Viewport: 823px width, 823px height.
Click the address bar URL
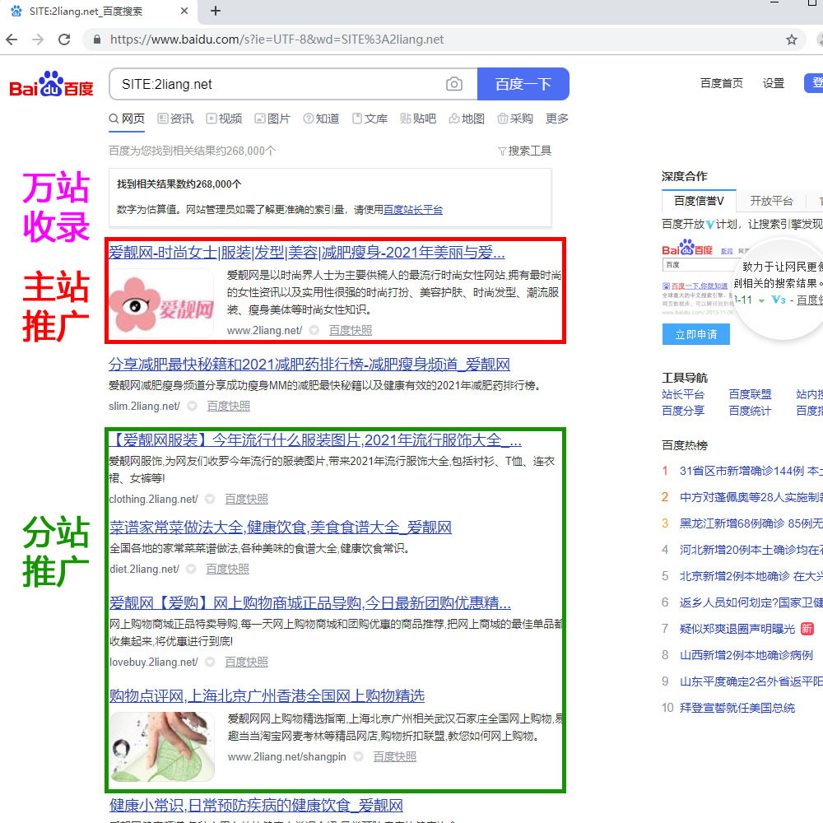(277, 40)
